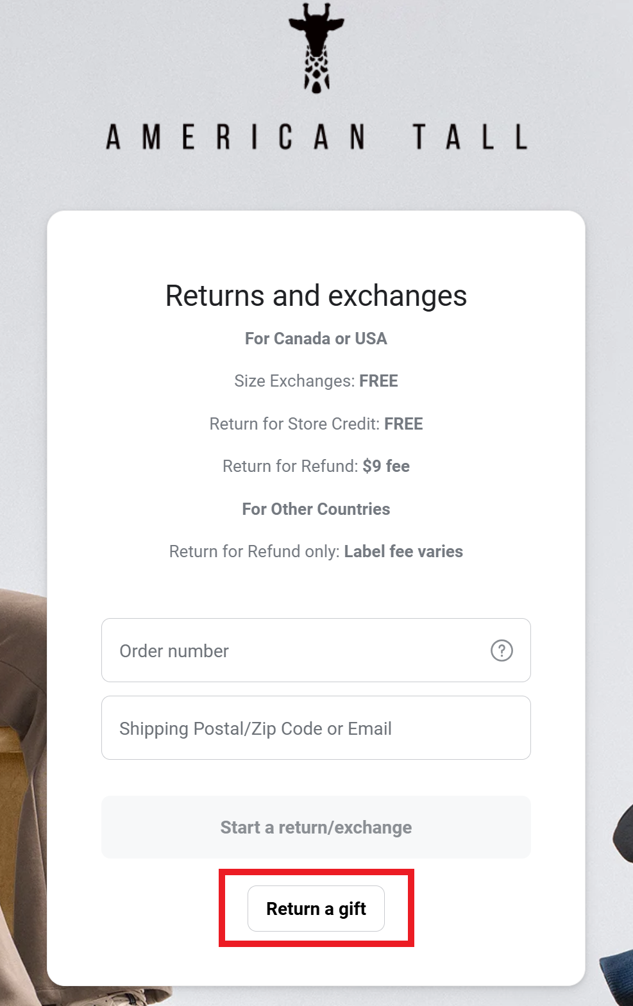Select the Returns and exchanges heading

click(x=316, y=296)
